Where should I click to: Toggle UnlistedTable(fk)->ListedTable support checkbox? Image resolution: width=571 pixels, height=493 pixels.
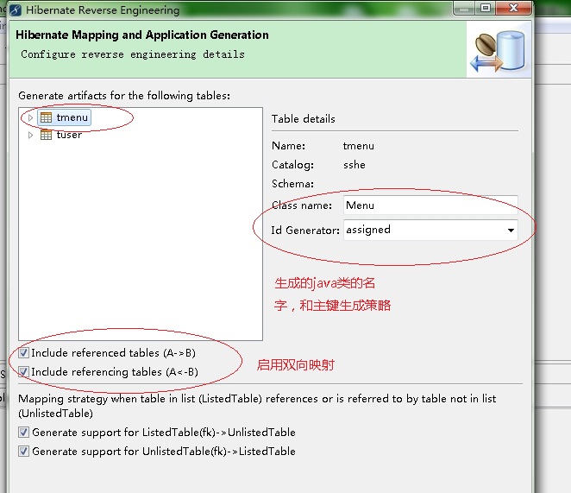click(23, 451)
